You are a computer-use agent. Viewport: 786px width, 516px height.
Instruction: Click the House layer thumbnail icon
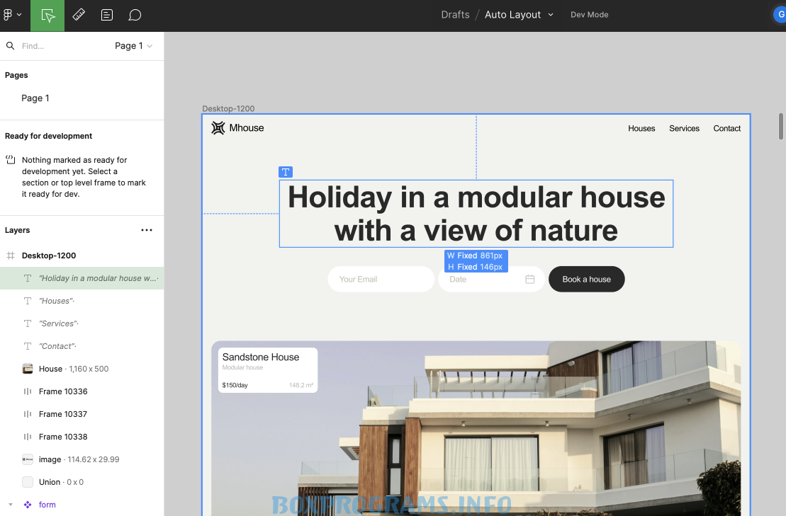point(28,369)
